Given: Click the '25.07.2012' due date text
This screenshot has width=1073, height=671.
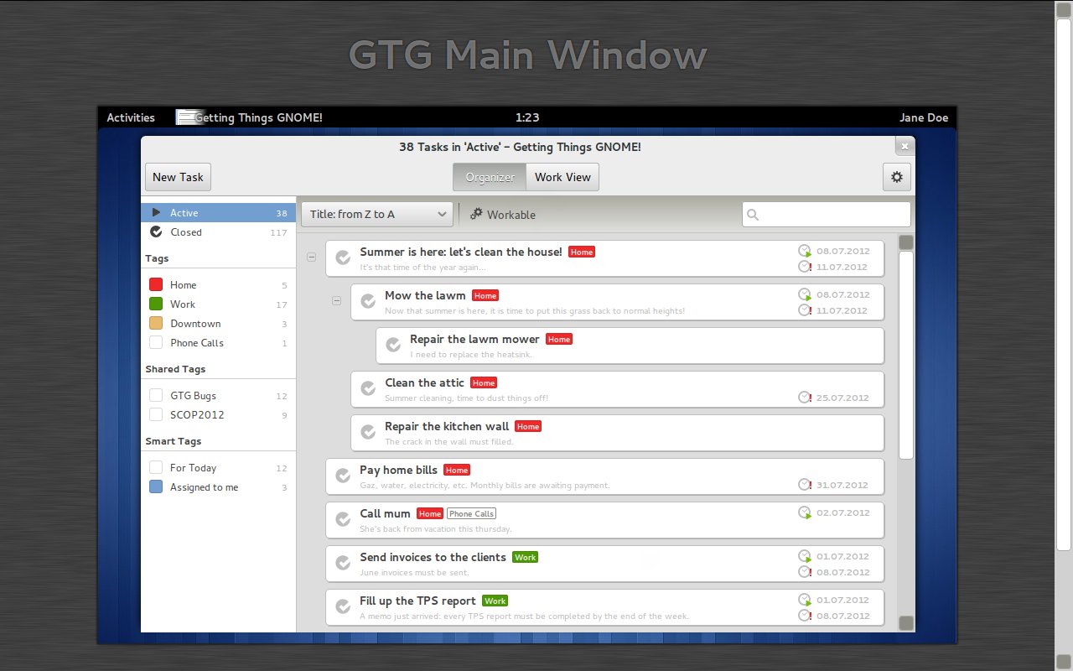Looking at the screenshot, I should pos(842,398).
